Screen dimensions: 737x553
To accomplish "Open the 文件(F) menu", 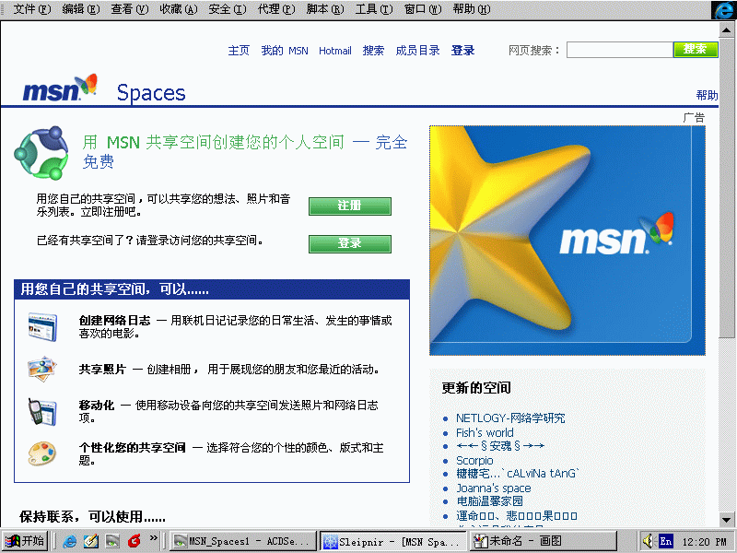I will 32,9.
